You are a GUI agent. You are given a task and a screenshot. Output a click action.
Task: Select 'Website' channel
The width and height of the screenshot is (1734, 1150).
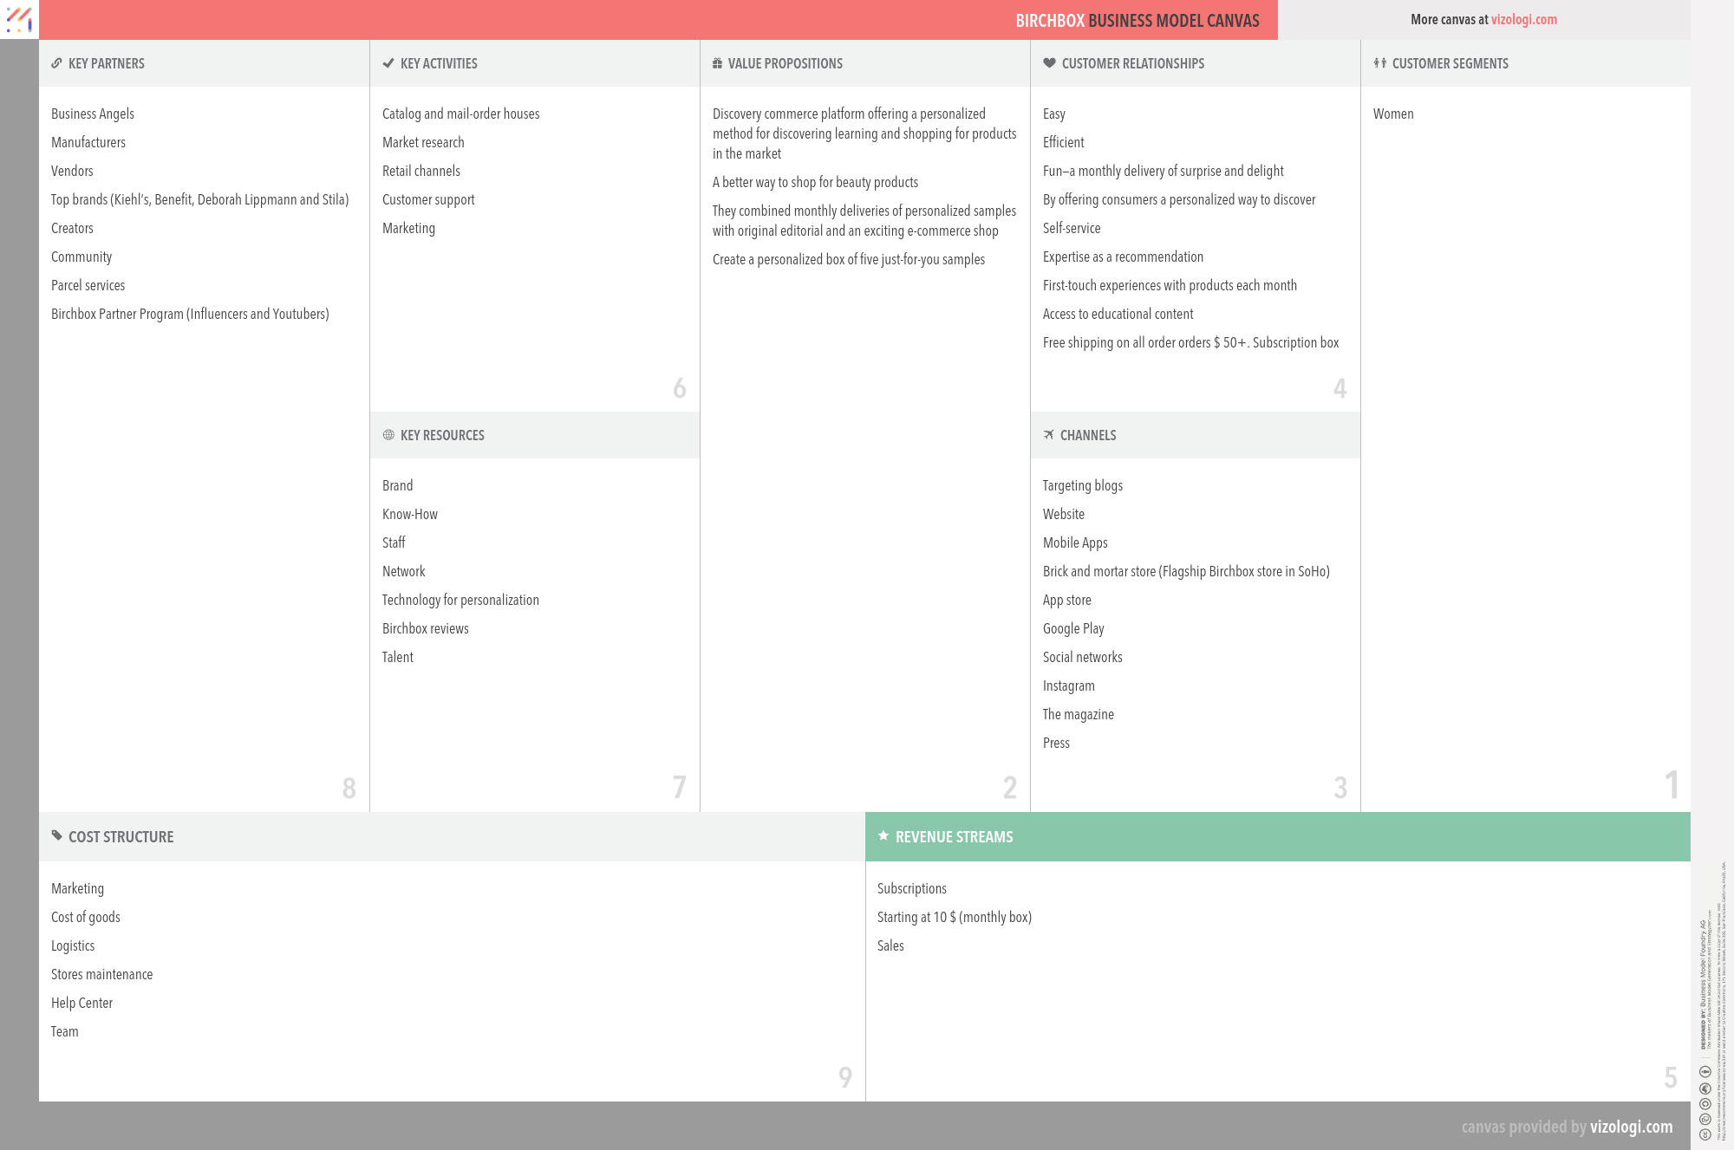coord(1064,514)
